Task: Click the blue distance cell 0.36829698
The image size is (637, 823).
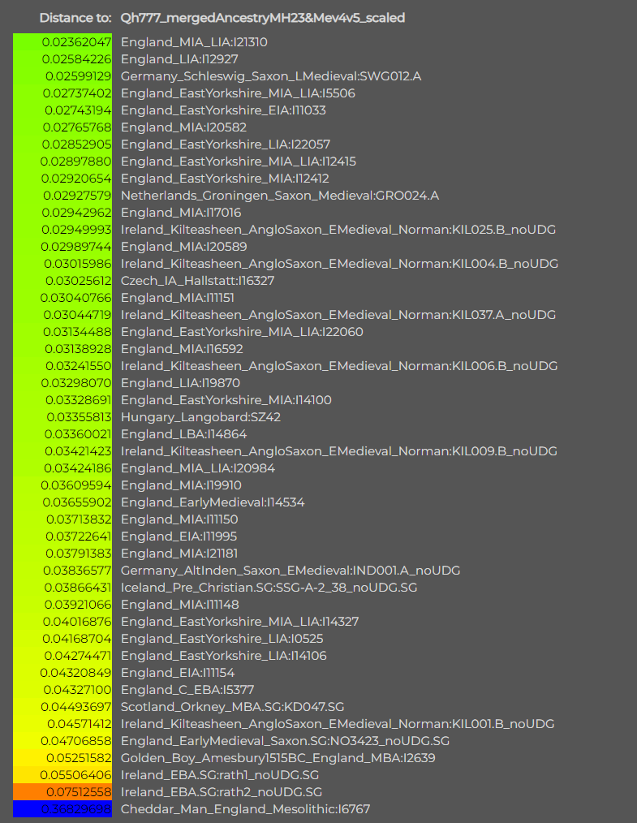Action: (x=62, y=809)
